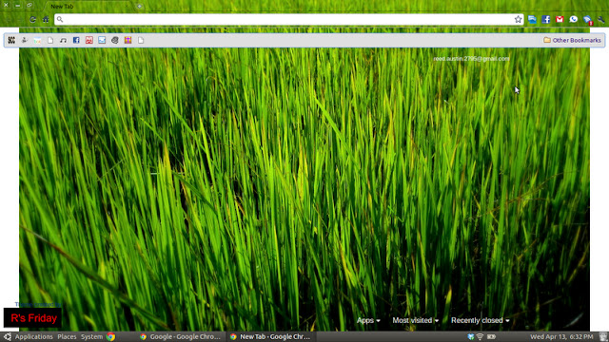Image resolution: width=609 pixels, height=342 pixels.
Task: Open the Facebook extension in the toolbar
Action: 545,19
